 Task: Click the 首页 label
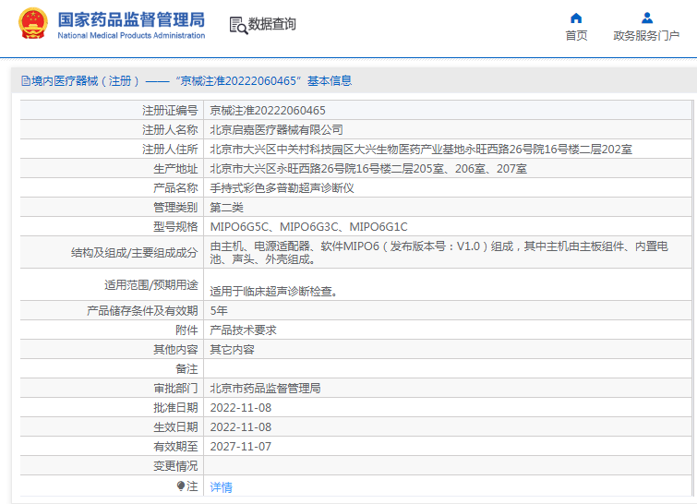click(x=576, y=36)
